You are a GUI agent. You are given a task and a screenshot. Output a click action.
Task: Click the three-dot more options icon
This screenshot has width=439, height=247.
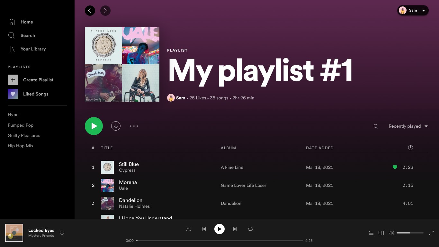coord(134,126)
